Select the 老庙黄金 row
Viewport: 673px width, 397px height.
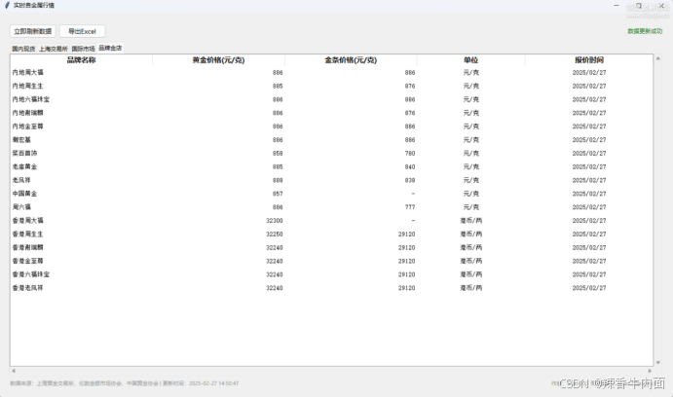pos(332,166)
